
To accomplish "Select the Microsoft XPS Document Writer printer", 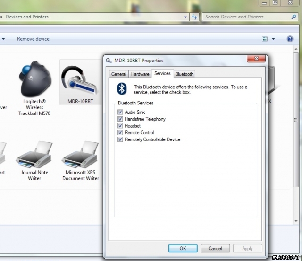I will [x=81, y=161].
